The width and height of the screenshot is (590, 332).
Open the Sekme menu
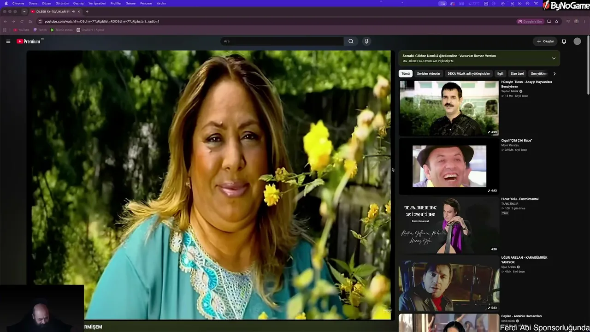tap(131, 3)
